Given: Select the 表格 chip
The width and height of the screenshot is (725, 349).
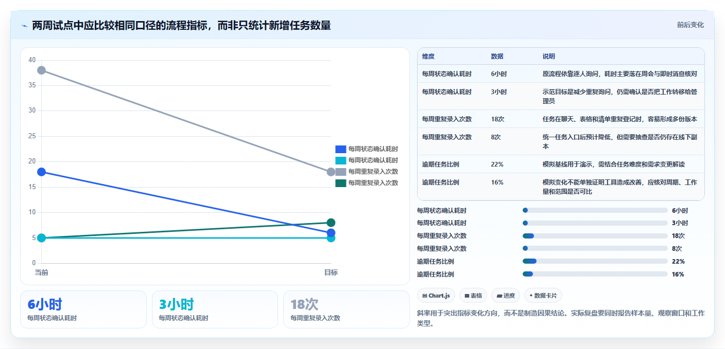Looking at the screenshot, I should 473,296.
